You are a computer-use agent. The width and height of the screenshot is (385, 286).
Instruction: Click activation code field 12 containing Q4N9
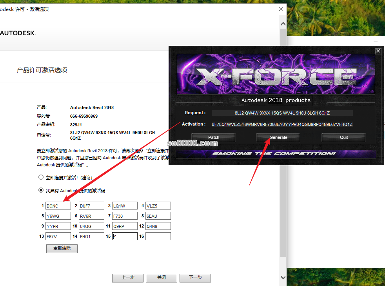pyautogui.click(x=158, y=226)
